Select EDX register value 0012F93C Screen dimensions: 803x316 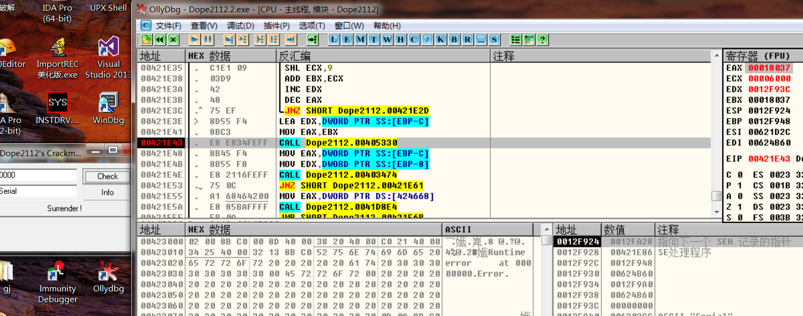pos(769,89)
